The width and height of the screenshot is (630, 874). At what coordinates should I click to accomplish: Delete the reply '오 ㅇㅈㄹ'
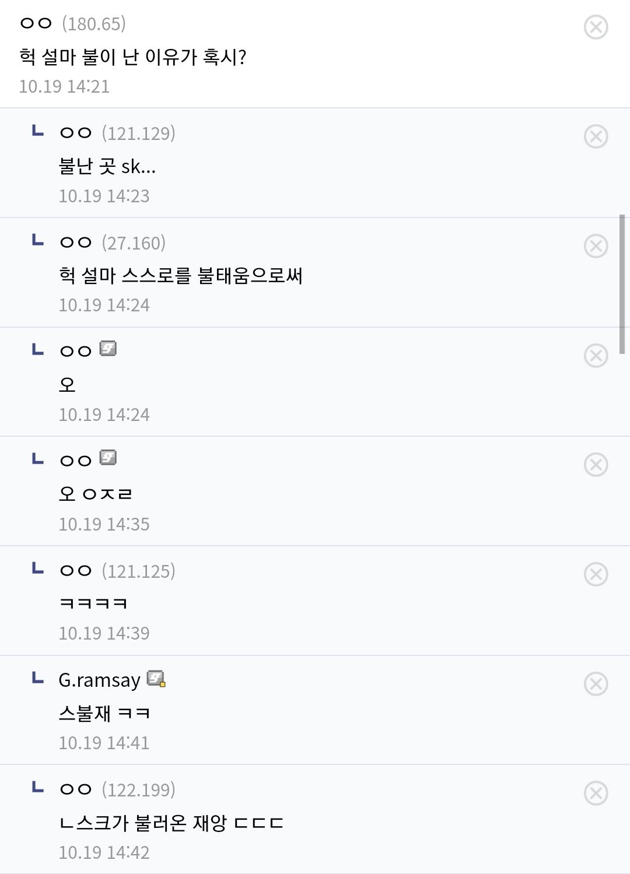pyautogui.click(x=596, y=465)
